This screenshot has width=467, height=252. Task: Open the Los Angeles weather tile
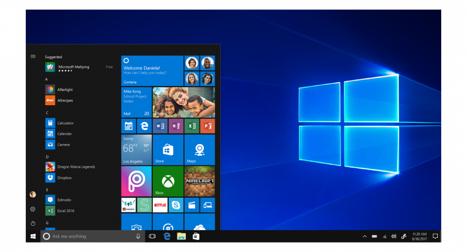tap(136, 150)
